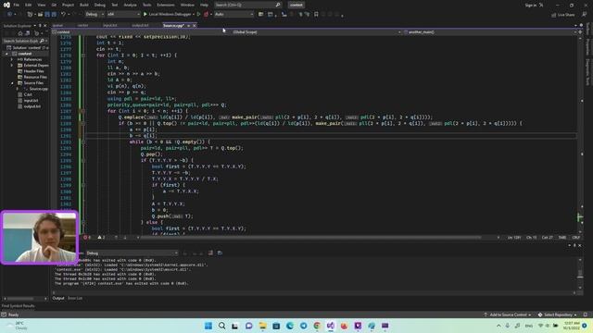Toggle auto-hide pin of Output panel
The height and width of the screenshot is (333, 593).
574,245
